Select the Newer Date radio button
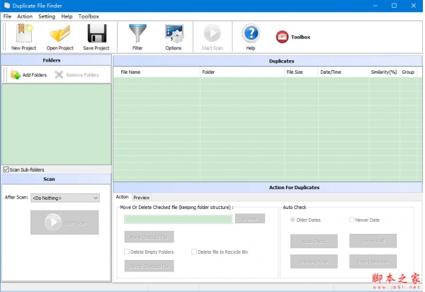 (x=351, y=220)
